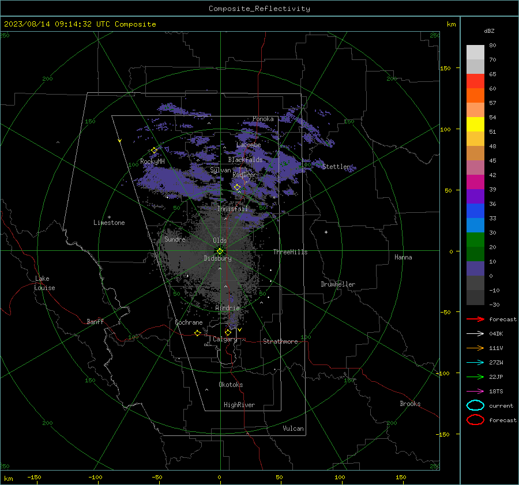The image size is (519, 485).
Task: Click the yellow diamond marker below RedDeer label
Action: pyautogui.click(x=237, y=187)
